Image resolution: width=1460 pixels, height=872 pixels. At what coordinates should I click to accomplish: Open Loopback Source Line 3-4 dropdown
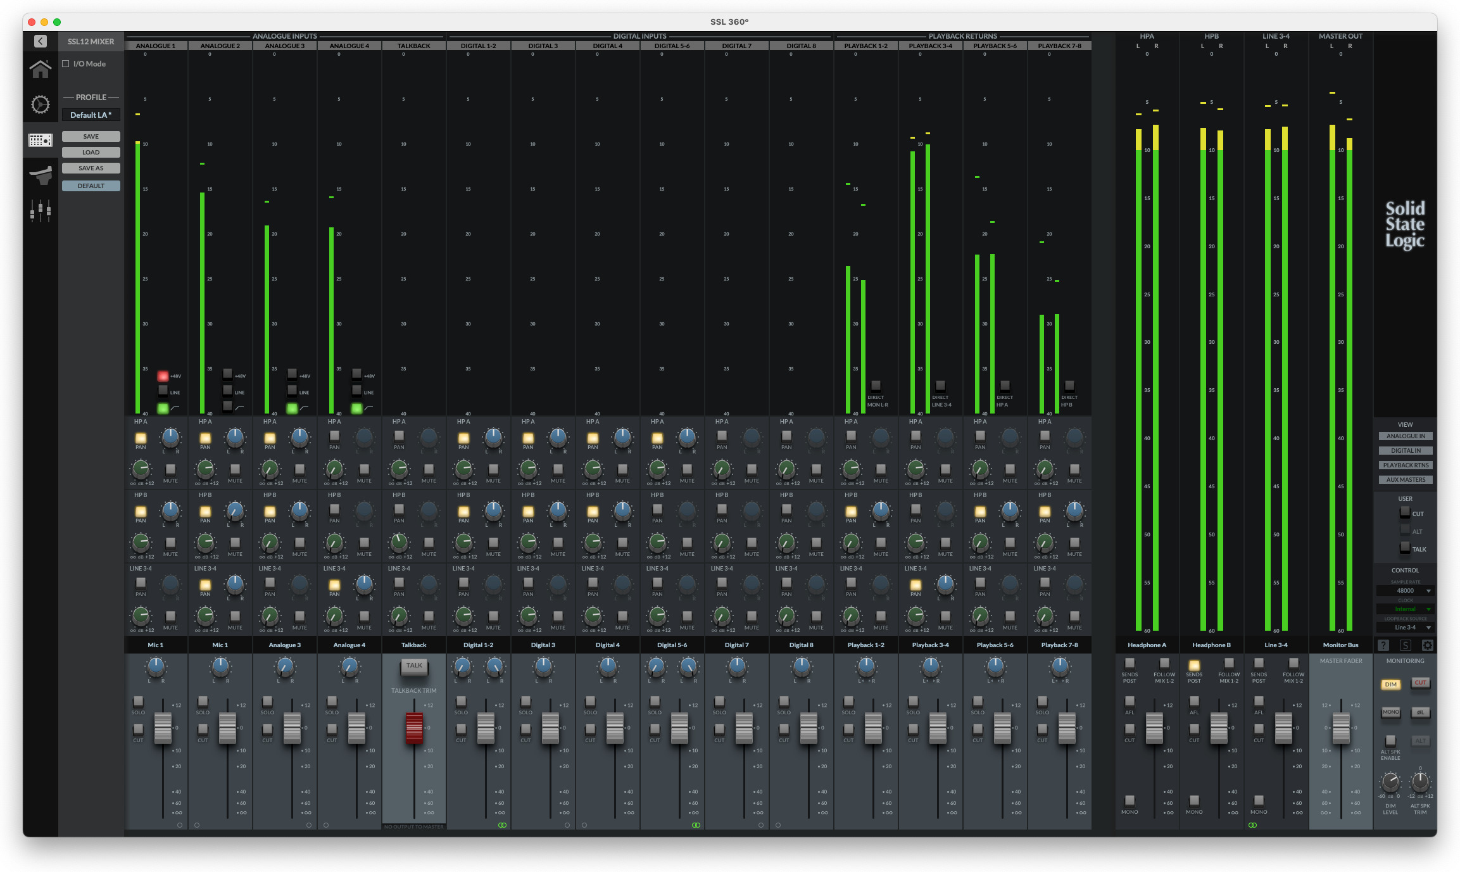tap(1405, 627)
